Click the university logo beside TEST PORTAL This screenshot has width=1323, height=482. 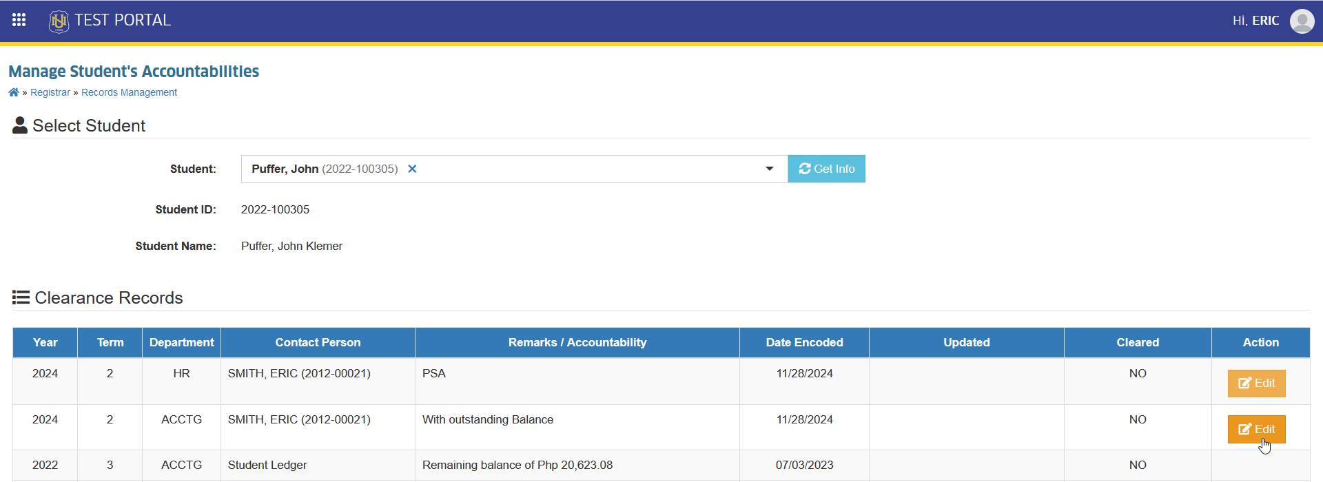(59, 21)
